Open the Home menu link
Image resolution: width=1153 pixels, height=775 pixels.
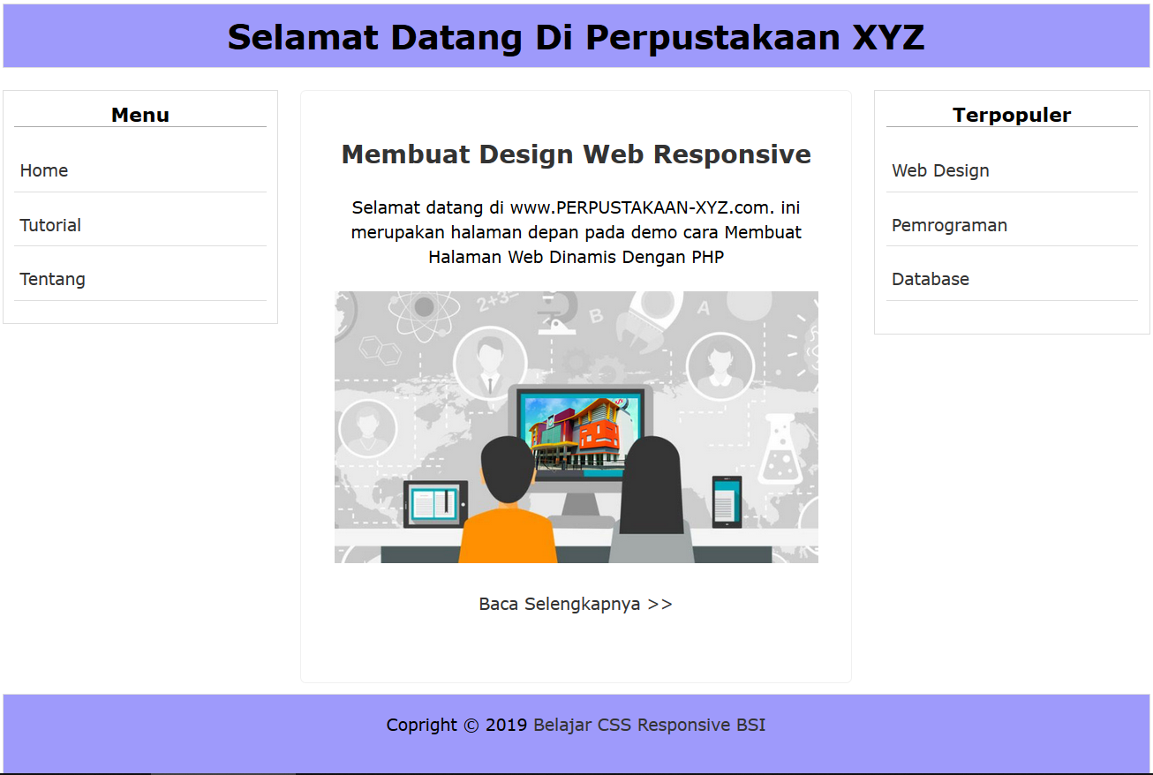44,170
